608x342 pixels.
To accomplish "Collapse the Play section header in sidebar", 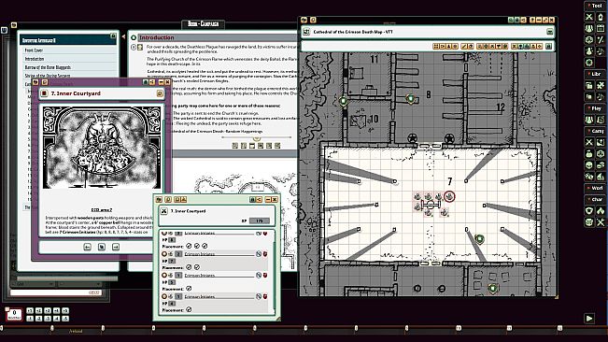I will point(596,108).
